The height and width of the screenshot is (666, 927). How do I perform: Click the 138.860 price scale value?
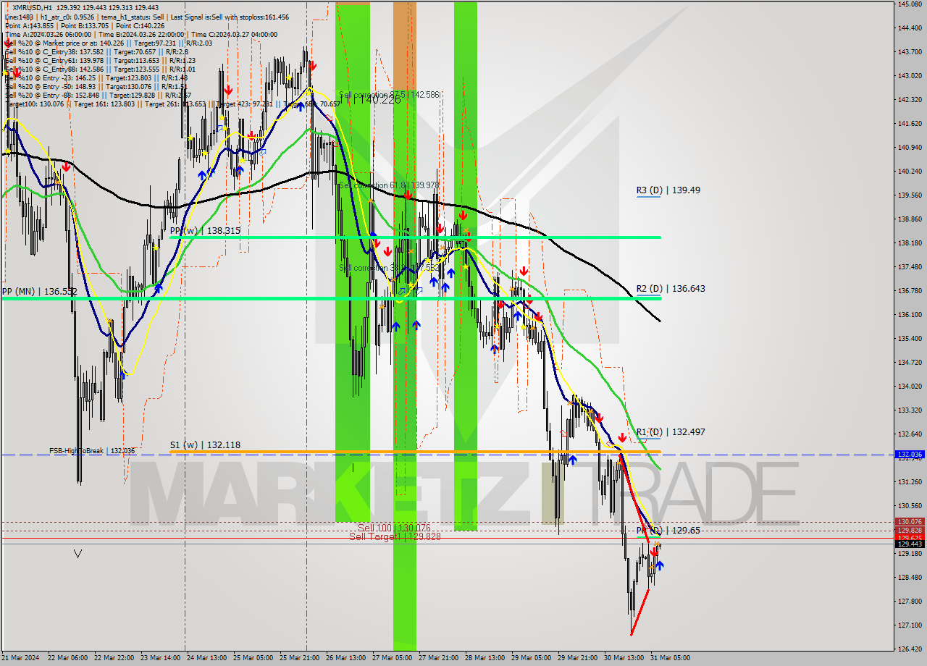910,219
